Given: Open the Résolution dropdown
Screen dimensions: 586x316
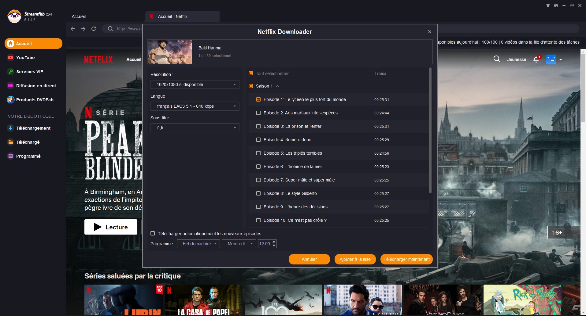Looking at the screenshot, I should point(195,84).
